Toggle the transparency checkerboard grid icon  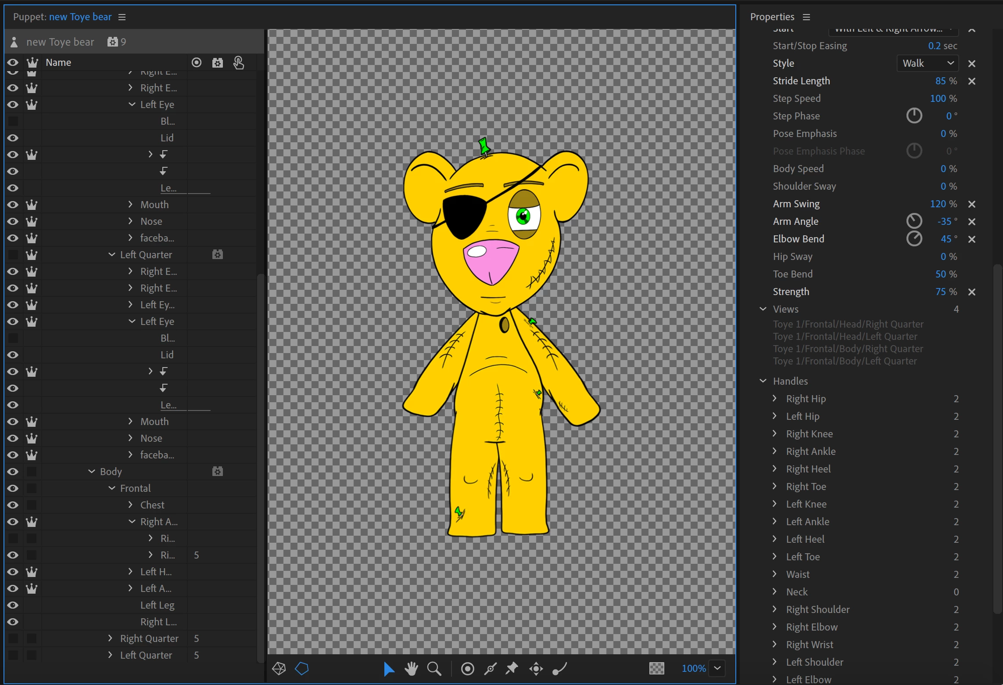[656, 669]
